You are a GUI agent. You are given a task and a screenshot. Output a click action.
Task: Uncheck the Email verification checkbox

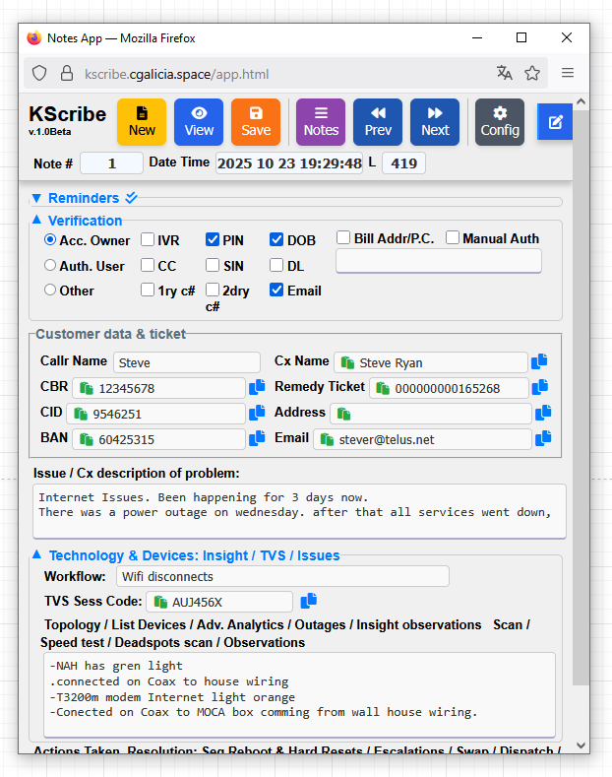[x=276, y=290]
